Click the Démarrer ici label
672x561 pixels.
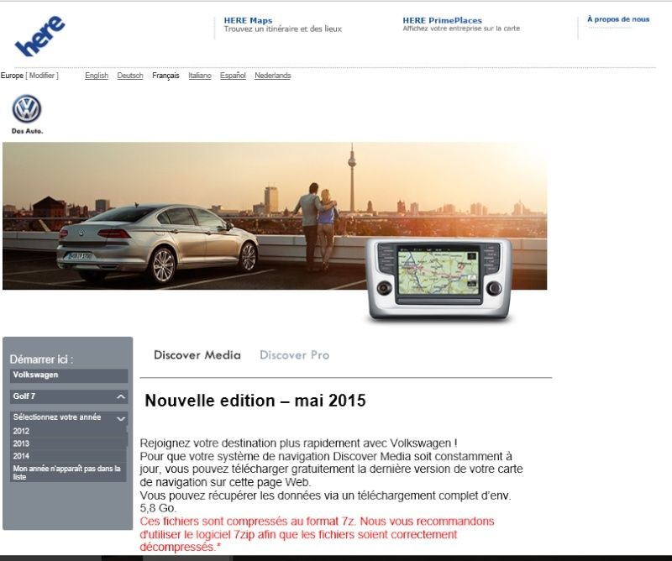click(41, 359)
